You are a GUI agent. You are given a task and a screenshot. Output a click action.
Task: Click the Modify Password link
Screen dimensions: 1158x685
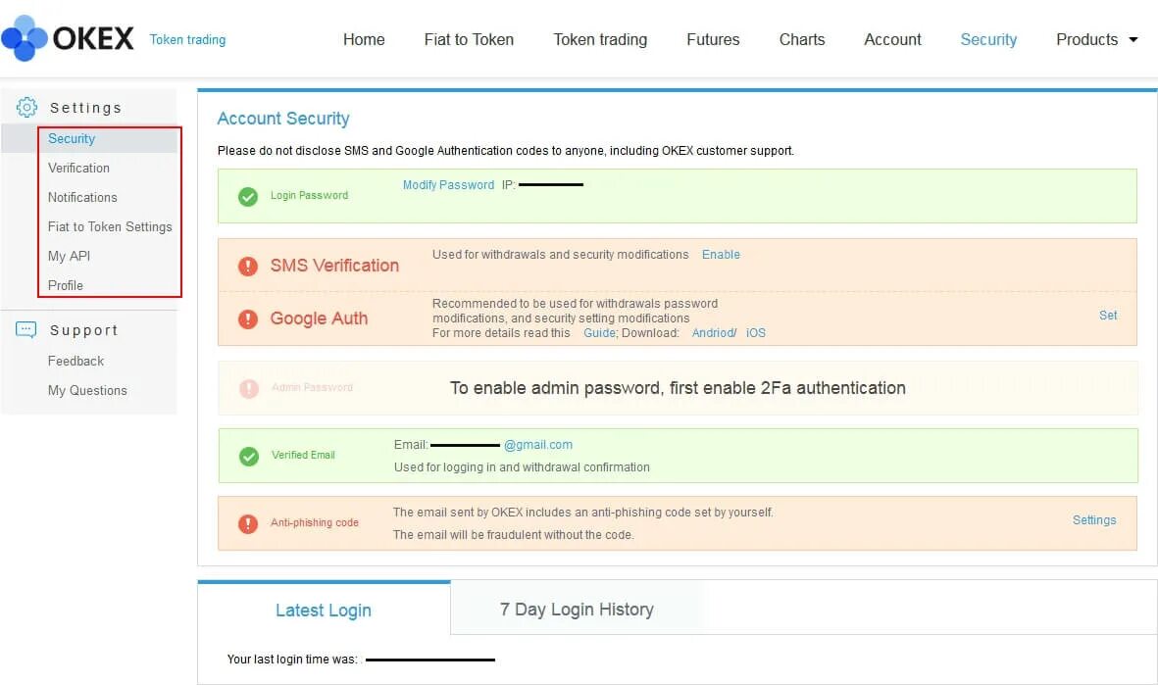(448, 185)
